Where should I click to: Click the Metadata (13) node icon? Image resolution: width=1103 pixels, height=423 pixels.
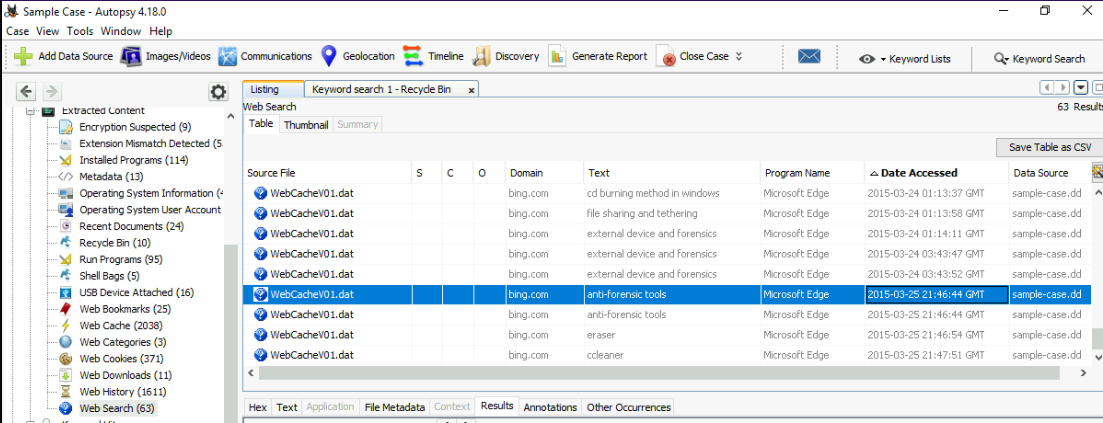(66, 176)
